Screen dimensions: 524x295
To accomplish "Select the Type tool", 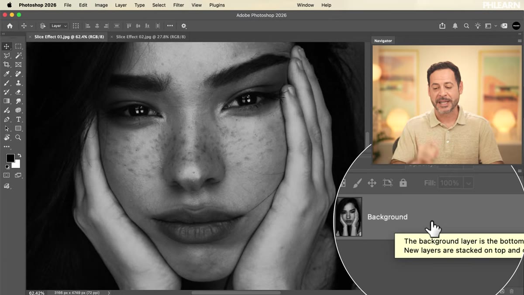I will click(18, 119).
